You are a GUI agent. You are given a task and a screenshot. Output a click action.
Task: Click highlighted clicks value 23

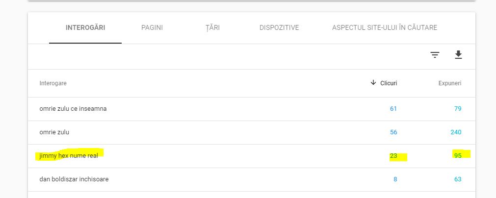pyautogui.click(x=393, y=156)
